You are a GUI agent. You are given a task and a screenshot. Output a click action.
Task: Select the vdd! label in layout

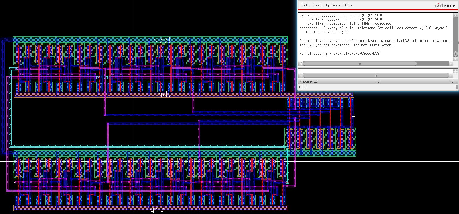[162, 40]
